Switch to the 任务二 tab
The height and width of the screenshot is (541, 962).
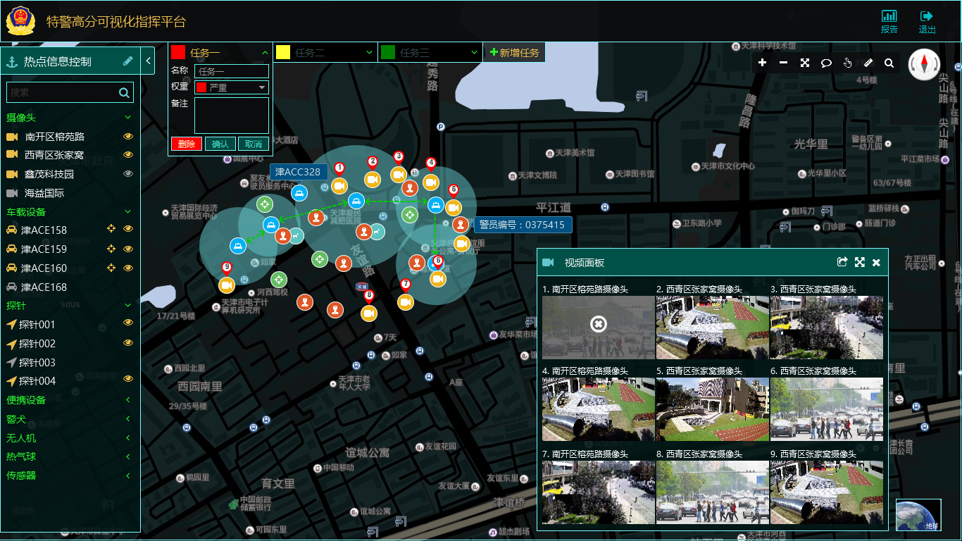[x=325, y=52]
